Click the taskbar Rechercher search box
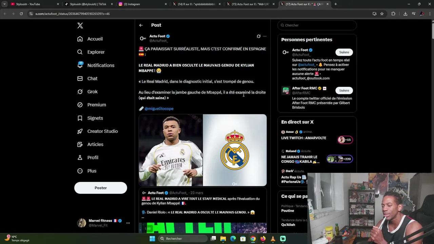This screenshot has width=434, height=244. pyautogui.click(x=183, y=239)
